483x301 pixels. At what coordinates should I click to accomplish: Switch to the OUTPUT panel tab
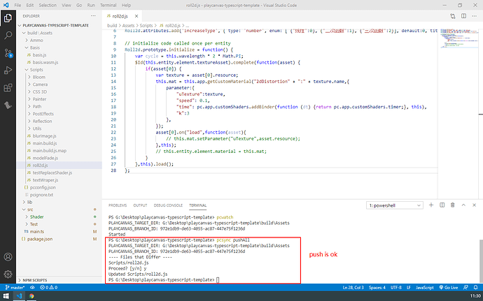(x=140, y=205)
